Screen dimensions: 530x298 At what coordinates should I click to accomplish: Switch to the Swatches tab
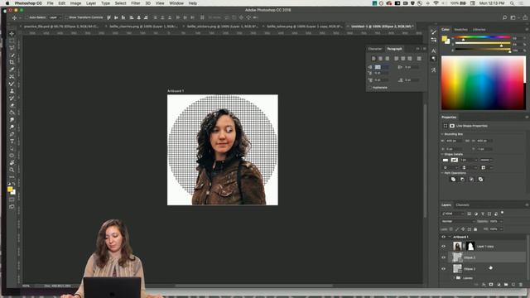pyautogui.click(x=460, y=30)
